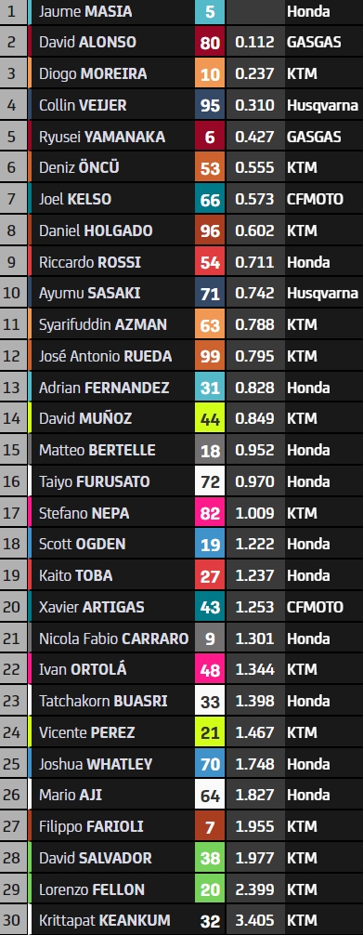
Task: Select position 10 cell for Sasaki
Action: click(x=13, y=294)
